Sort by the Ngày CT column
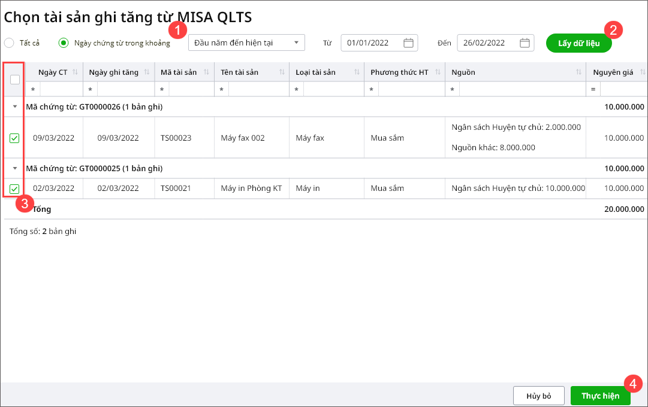This screenshot has height=407, width=648. [76, 72]
